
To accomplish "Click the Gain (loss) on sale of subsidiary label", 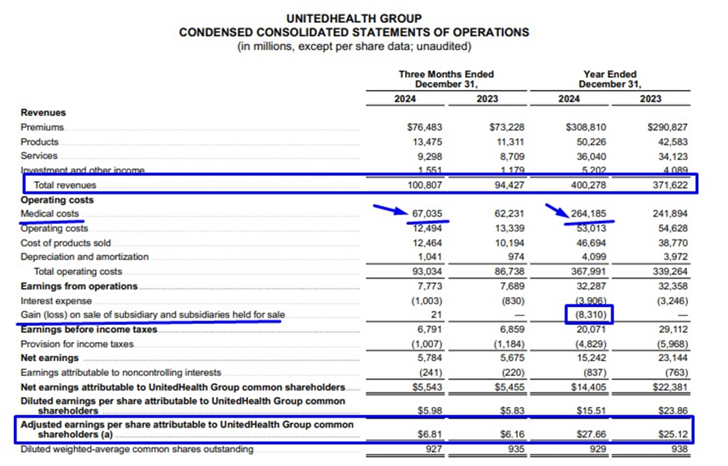I will coord(153,315).
